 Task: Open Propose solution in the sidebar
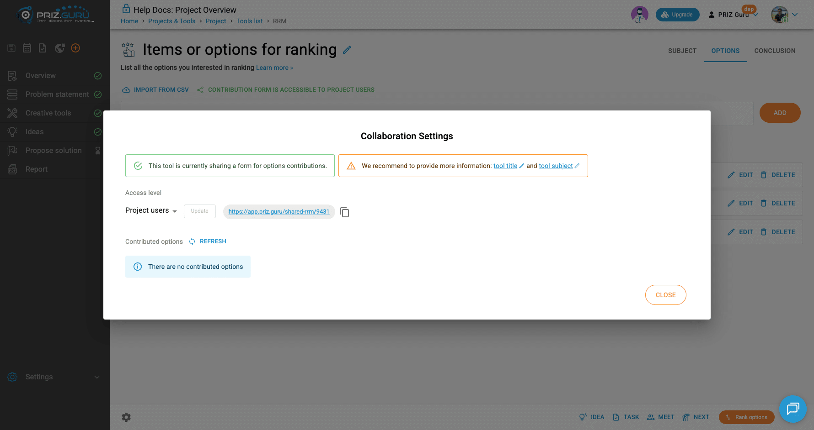click(x=55, y=151)
